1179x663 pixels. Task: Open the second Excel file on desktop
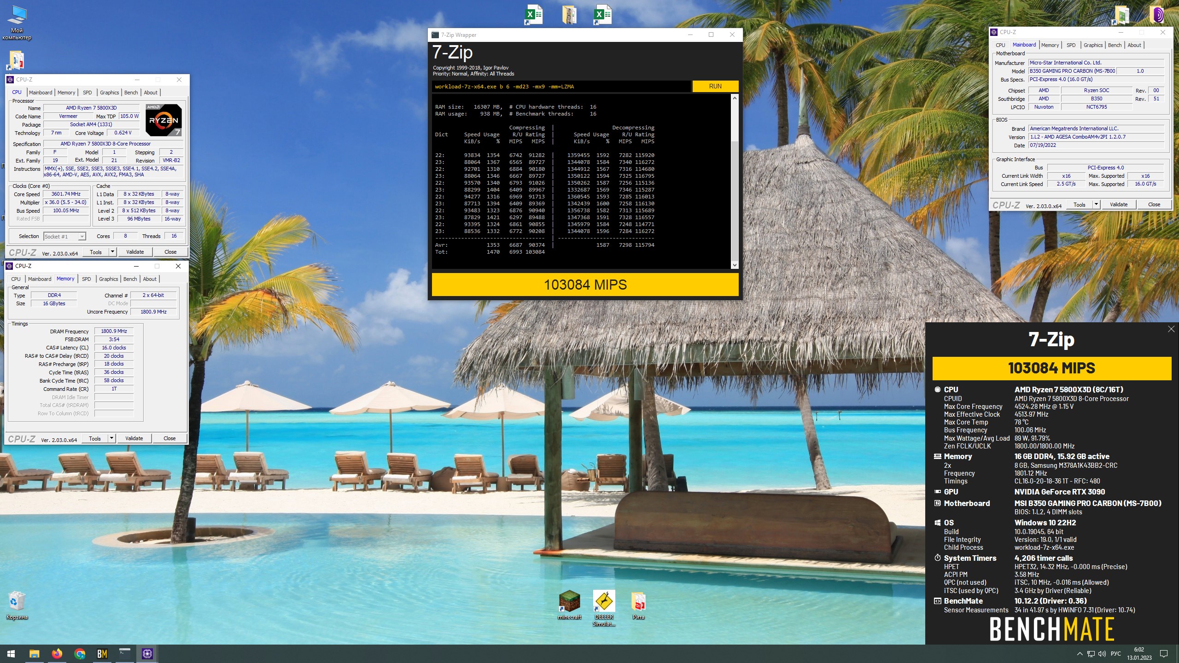point(602,14)
